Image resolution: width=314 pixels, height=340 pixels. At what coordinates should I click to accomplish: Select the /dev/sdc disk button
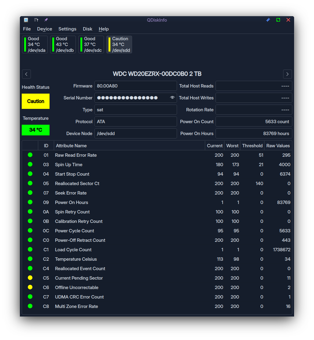[91, 45]
